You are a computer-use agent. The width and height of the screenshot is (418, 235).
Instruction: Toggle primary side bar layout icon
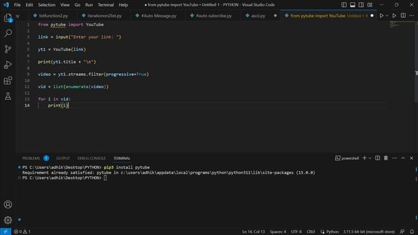coord(344,5)
